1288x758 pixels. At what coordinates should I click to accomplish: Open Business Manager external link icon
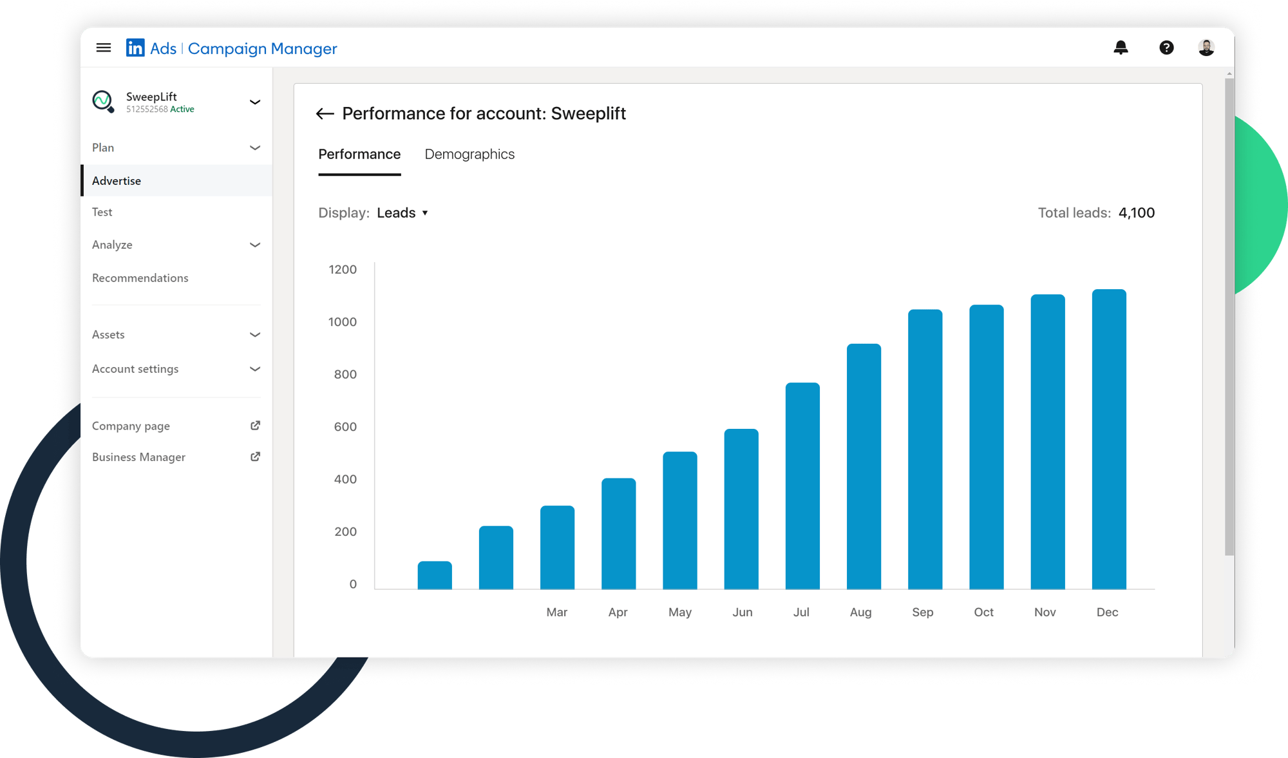[x=256, y=457]
